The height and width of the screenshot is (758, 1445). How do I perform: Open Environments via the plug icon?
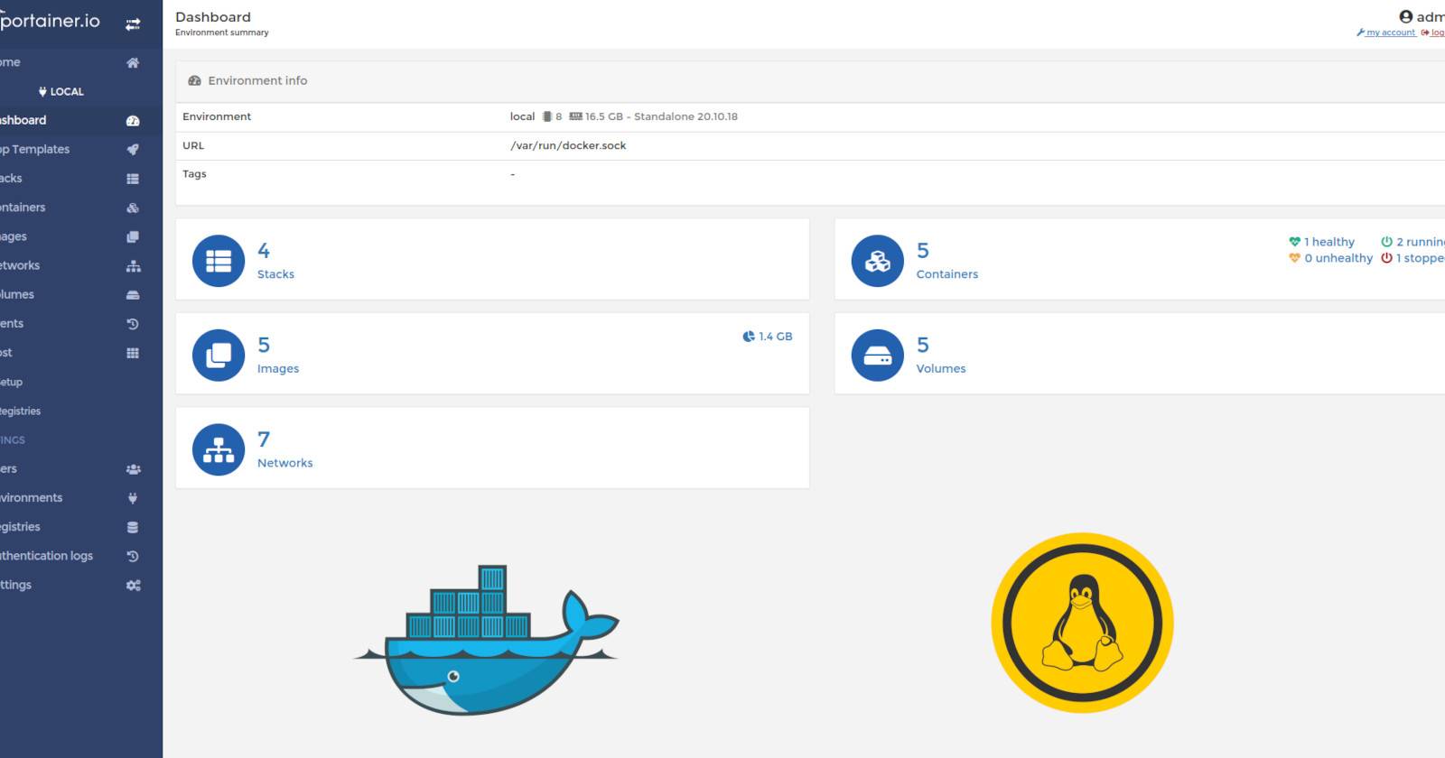(133, 498)
